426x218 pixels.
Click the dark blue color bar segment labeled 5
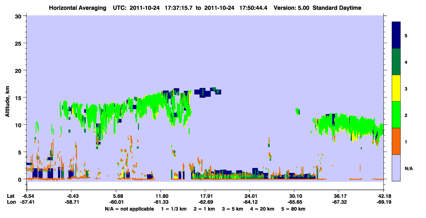pos(396,35)
